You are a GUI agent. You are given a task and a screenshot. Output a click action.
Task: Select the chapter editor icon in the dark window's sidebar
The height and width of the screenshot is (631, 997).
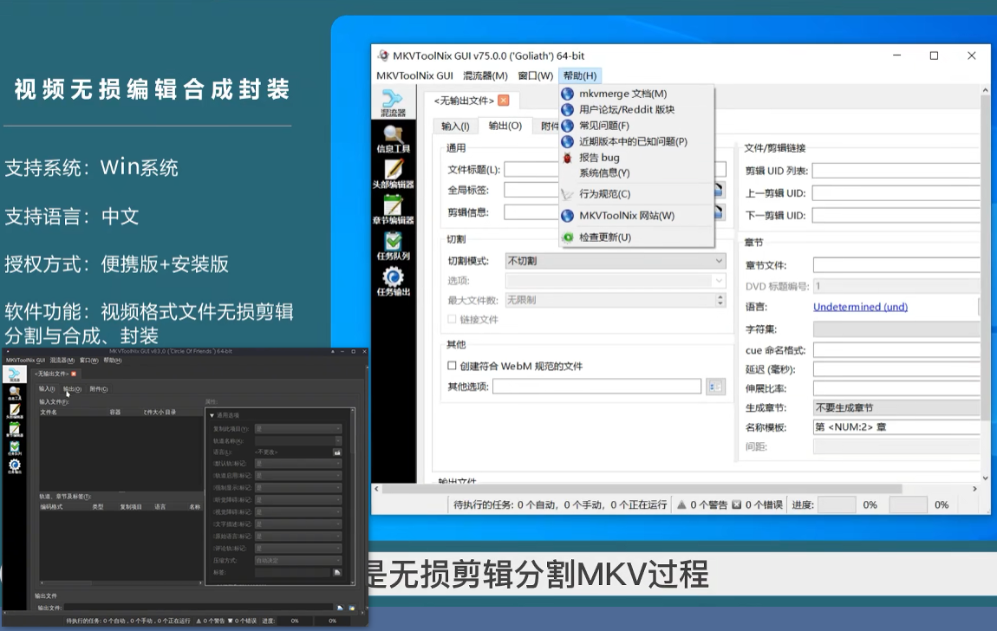pos(14,430)
